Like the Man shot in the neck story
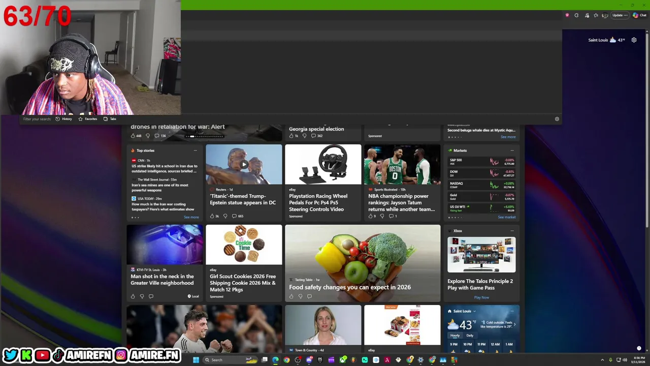 coord(133,296)
